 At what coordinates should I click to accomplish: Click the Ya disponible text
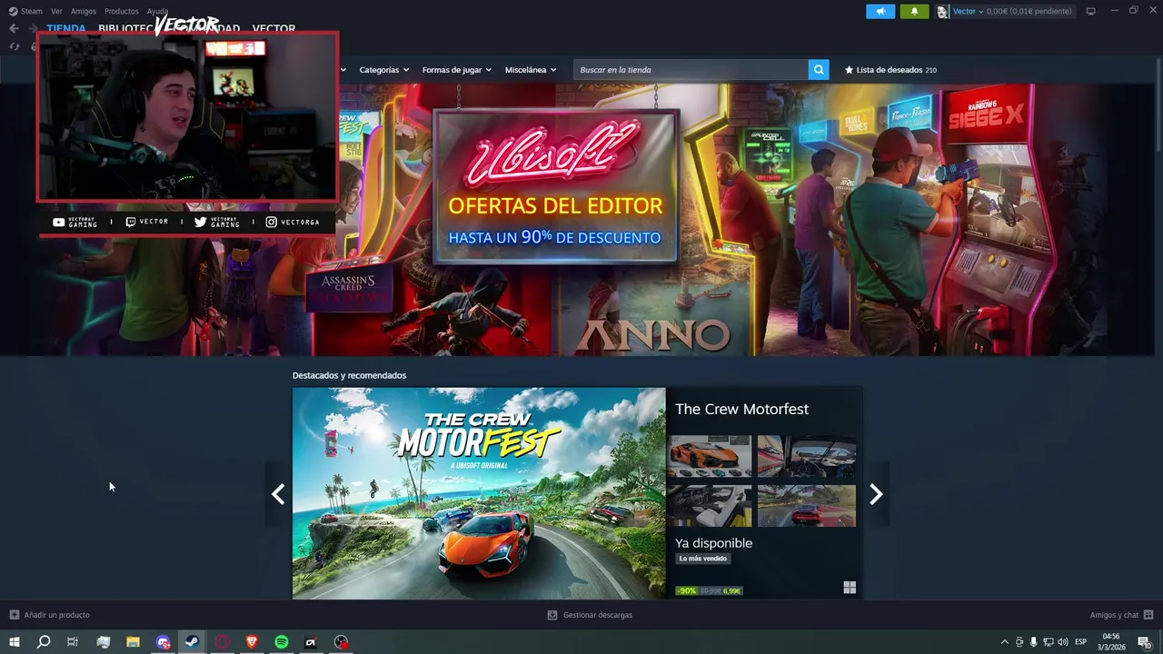(x=713, y=543)
